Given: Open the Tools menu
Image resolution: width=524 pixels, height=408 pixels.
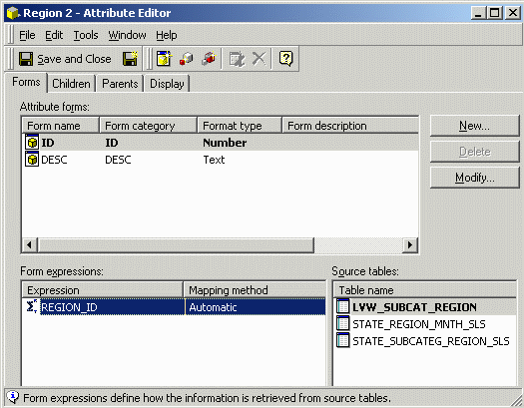Looking at the screenshot, I should 86,35.
